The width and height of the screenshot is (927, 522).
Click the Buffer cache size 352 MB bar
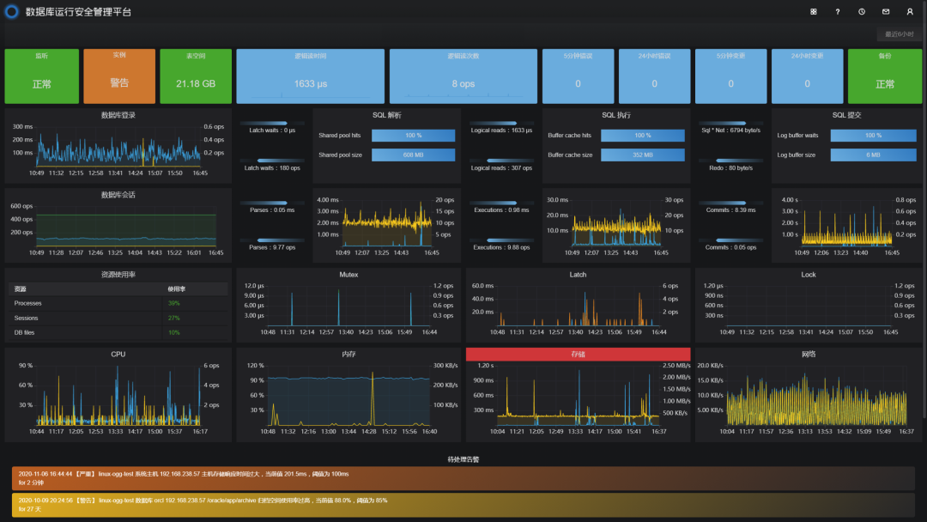pos(643,155)
